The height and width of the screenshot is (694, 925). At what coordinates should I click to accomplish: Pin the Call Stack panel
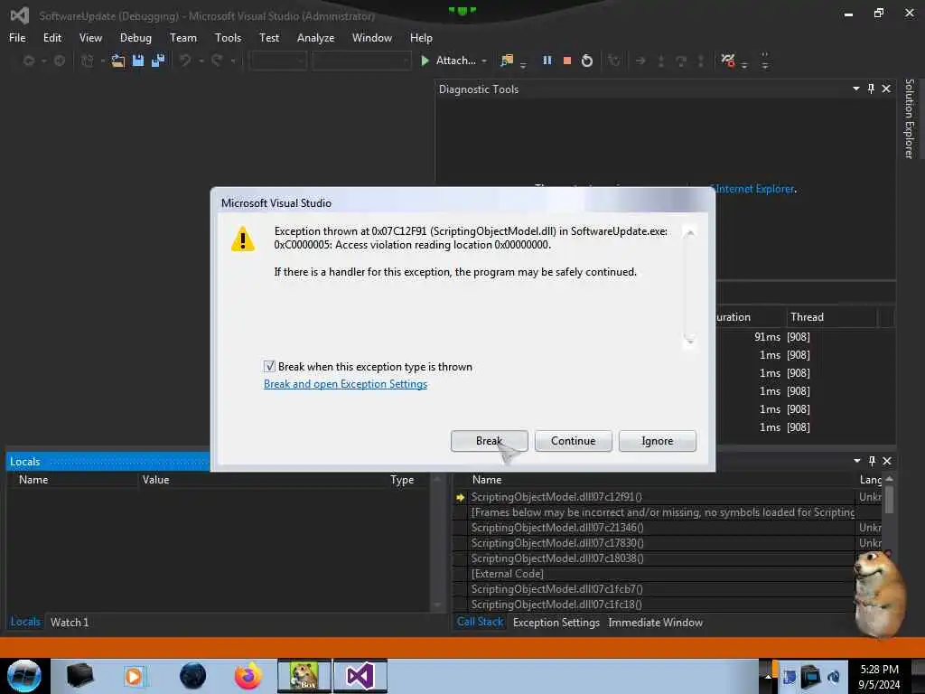872,461
